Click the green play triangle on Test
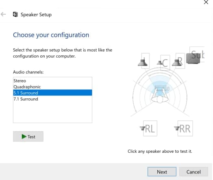This screenshot has width=213, height=180. [x=24, y=137]
